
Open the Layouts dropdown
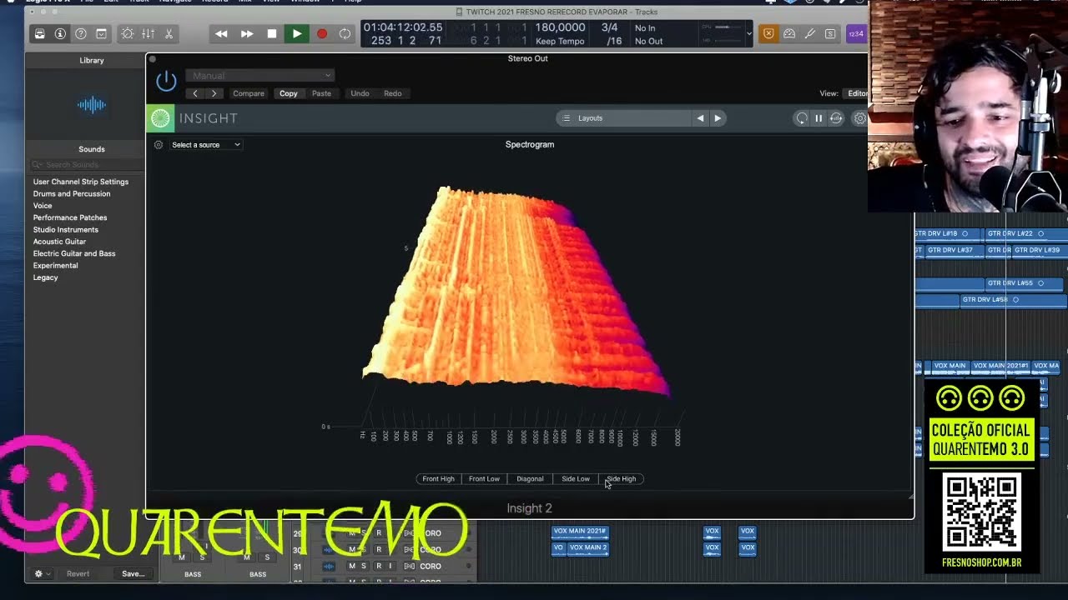(x=623, y=118)
